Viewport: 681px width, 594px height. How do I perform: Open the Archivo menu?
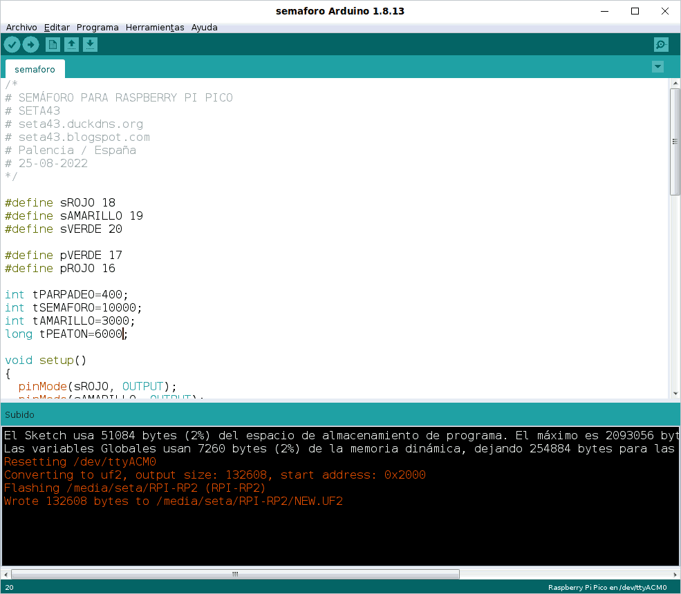click(21, 28)
